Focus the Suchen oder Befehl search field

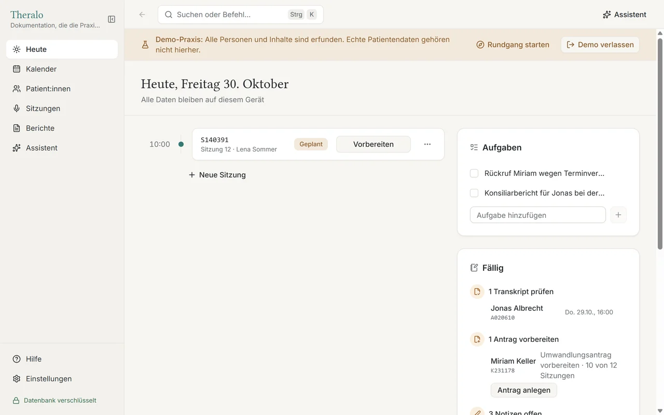241,15
